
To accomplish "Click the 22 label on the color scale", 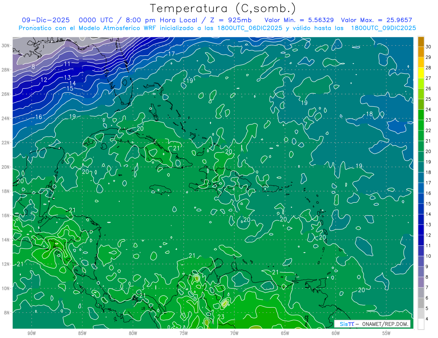I will point(428,130).
